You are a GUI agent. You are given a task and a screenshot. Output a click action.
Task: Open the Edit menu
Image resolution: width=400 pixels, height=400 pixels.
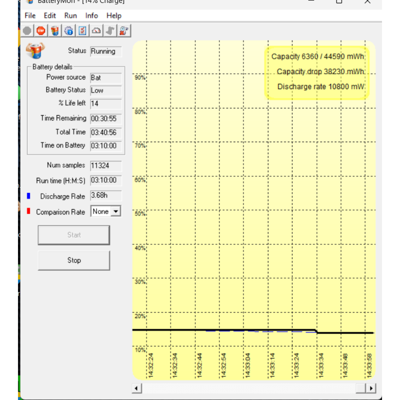pyautogui.click(x=50, y=16)
